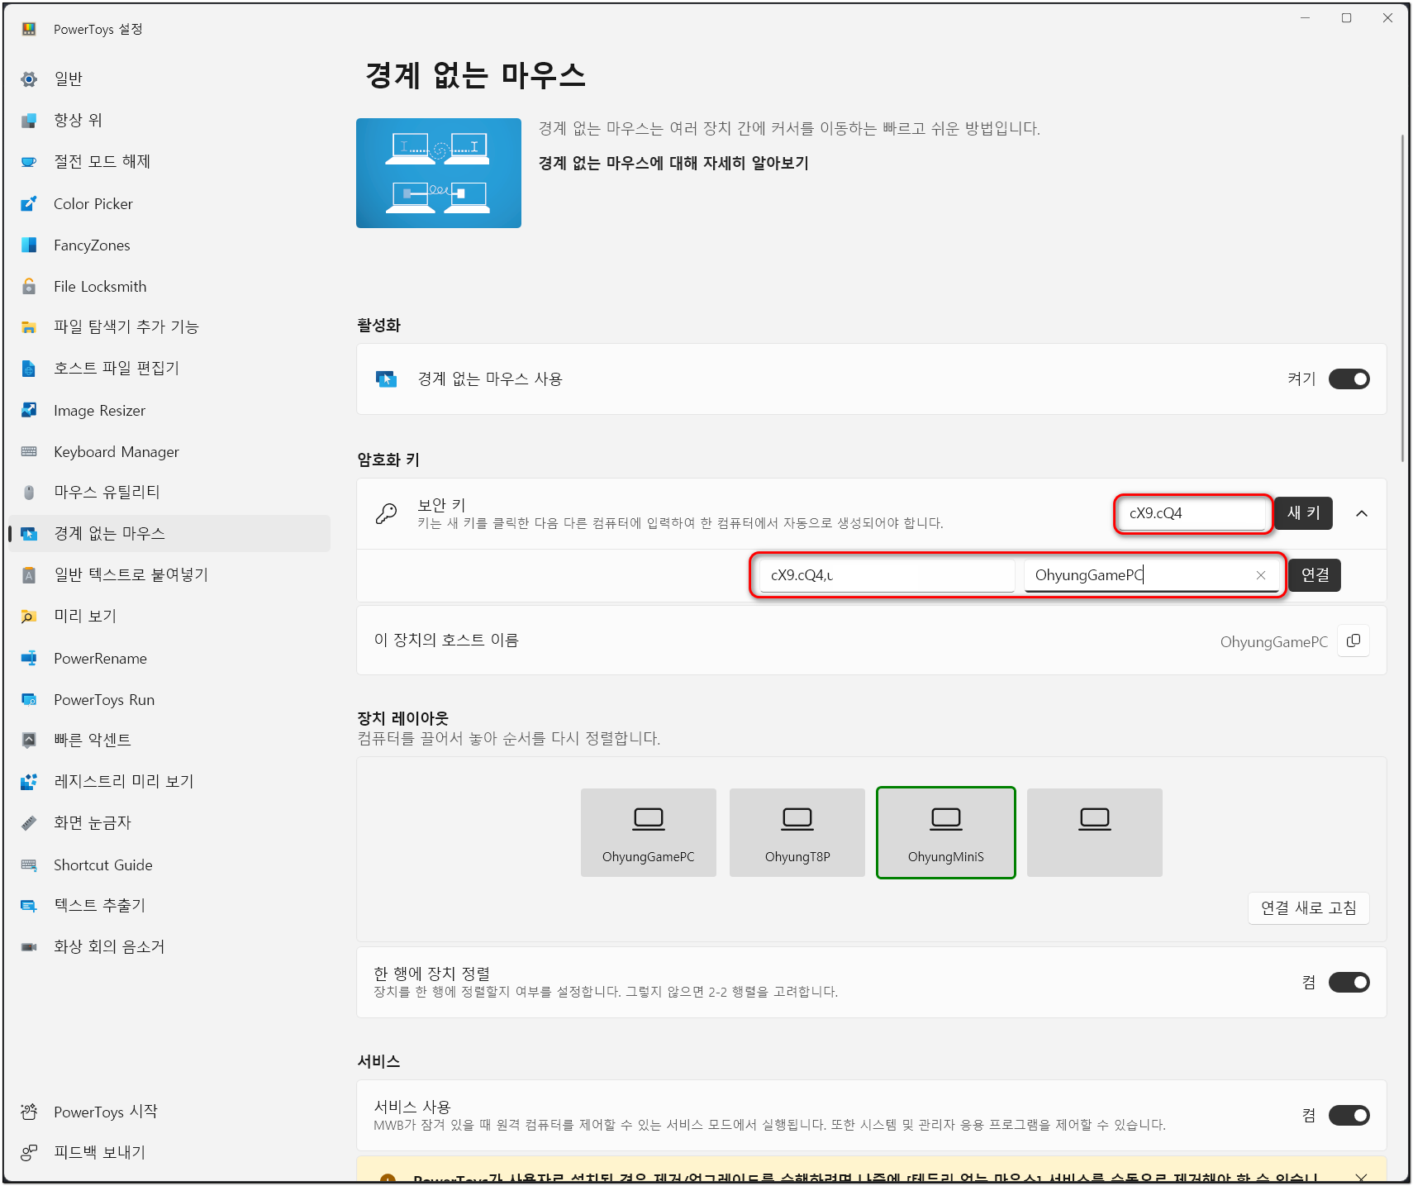Open 경계 없는 마우스에 대해 자세히 알아보기 link

(x=673, y=163)
